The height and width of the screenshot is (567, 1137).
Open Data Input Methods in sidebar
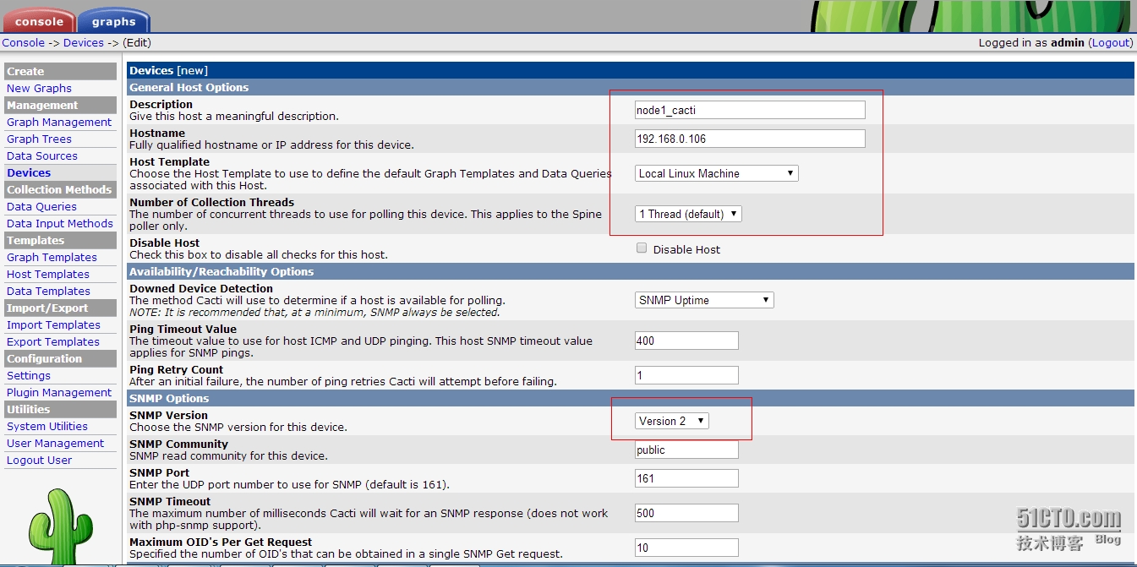tap(60, 223)
